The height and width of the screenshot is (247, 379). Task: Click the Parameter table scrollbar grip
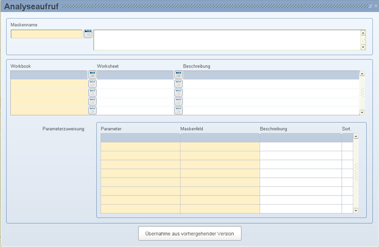356,172
